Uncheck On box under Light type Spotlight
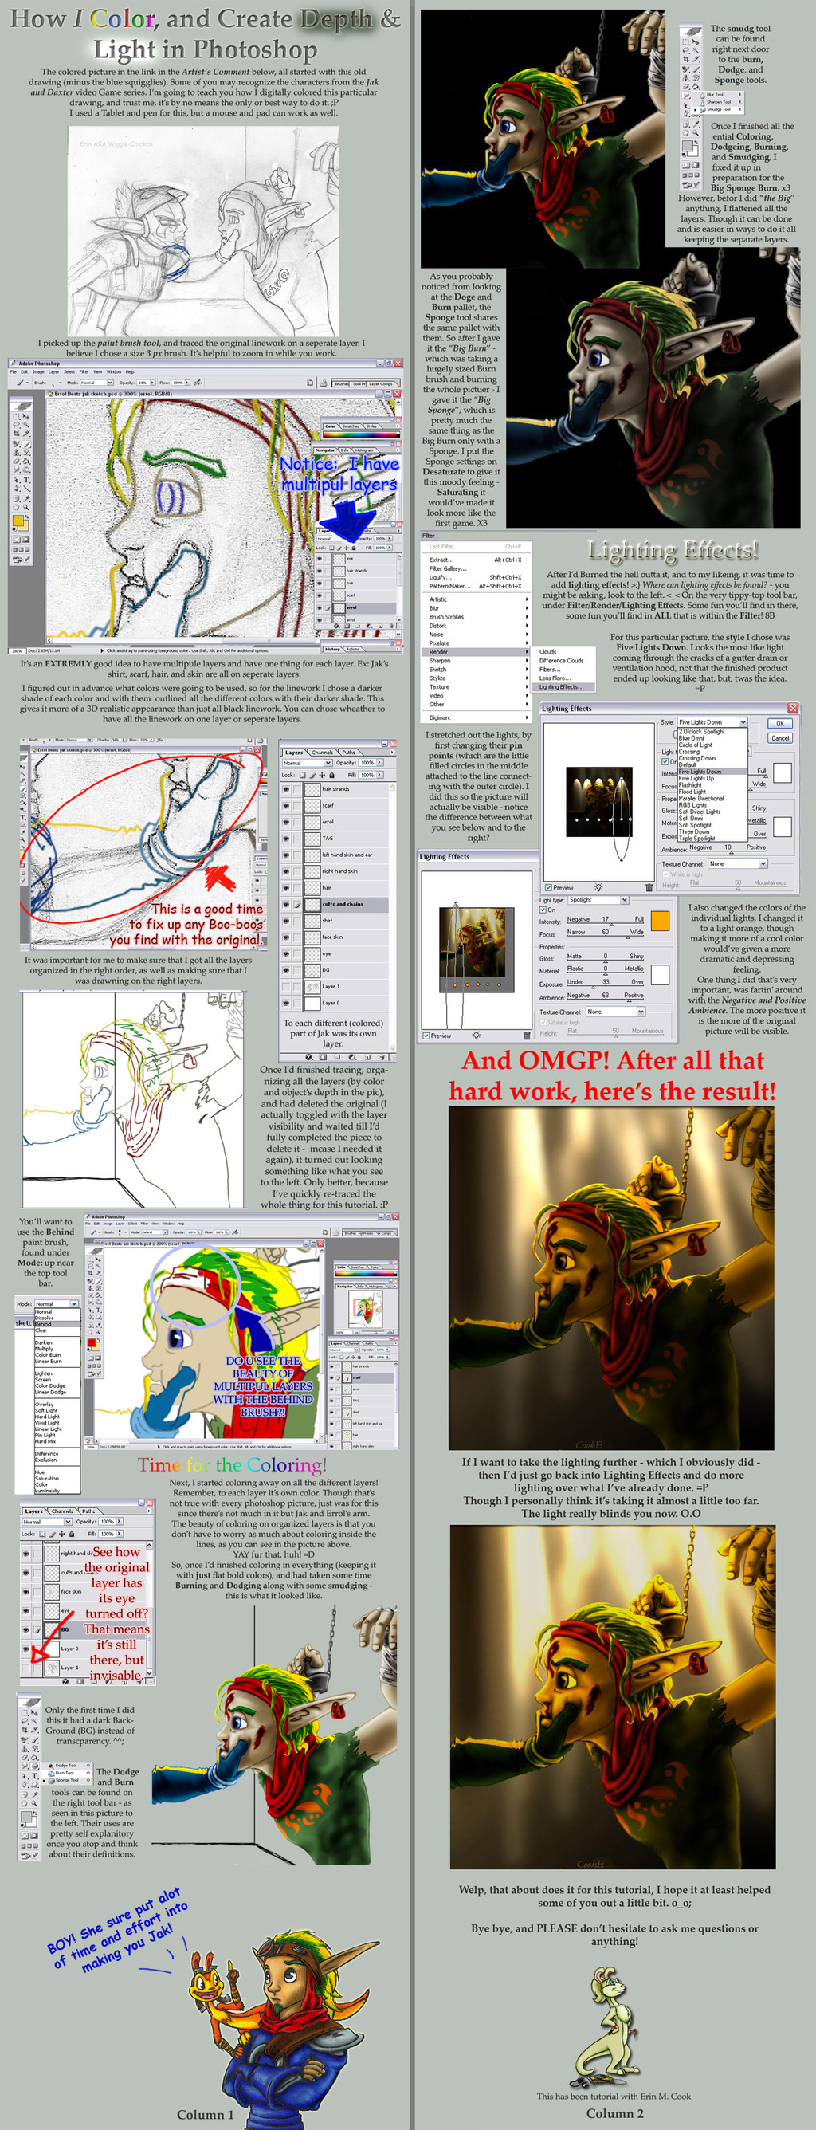 tap(543, 910)
